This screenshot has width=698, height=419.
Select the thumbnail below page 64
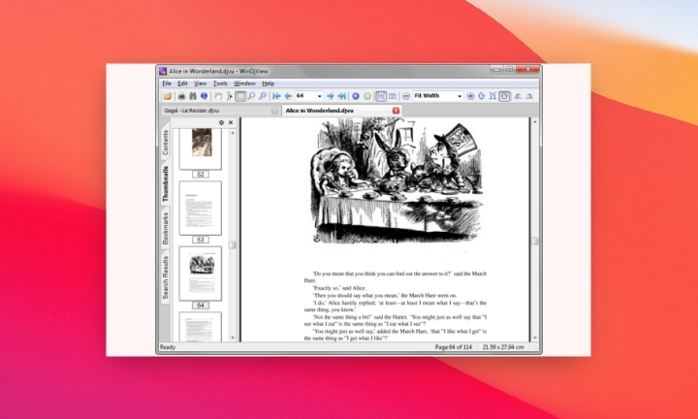coord(201,327)
